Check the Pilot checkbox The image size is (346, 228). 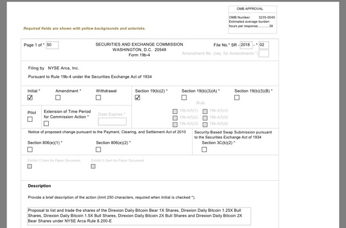[30, 119]
